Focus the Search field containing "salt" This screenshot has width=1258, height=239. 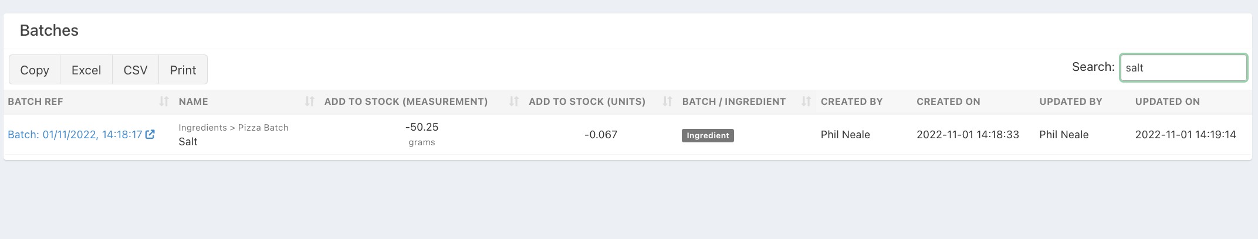(x=1183, y=68)
